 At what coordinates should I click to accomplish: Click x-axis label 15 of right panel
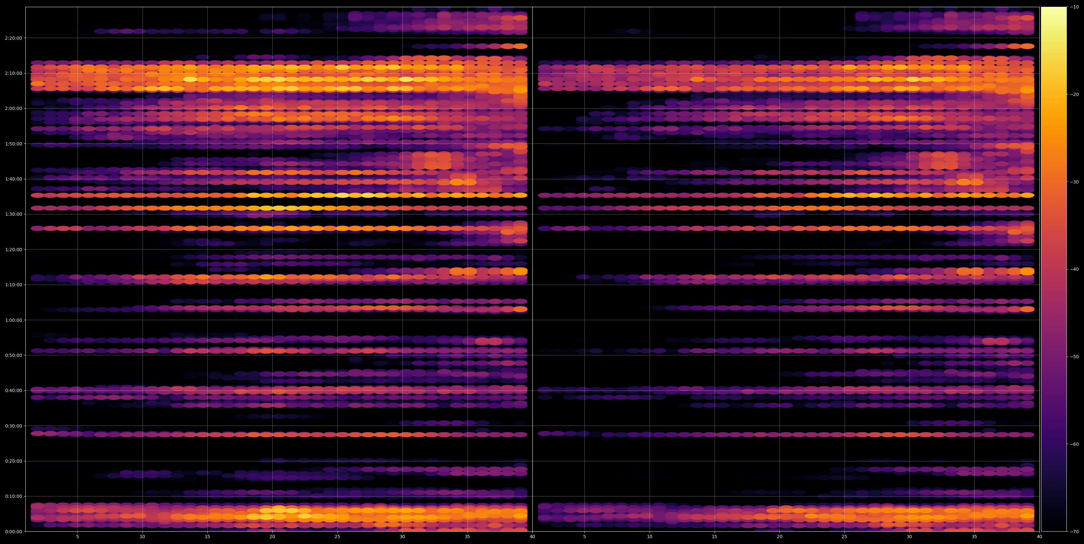[715, 537]
